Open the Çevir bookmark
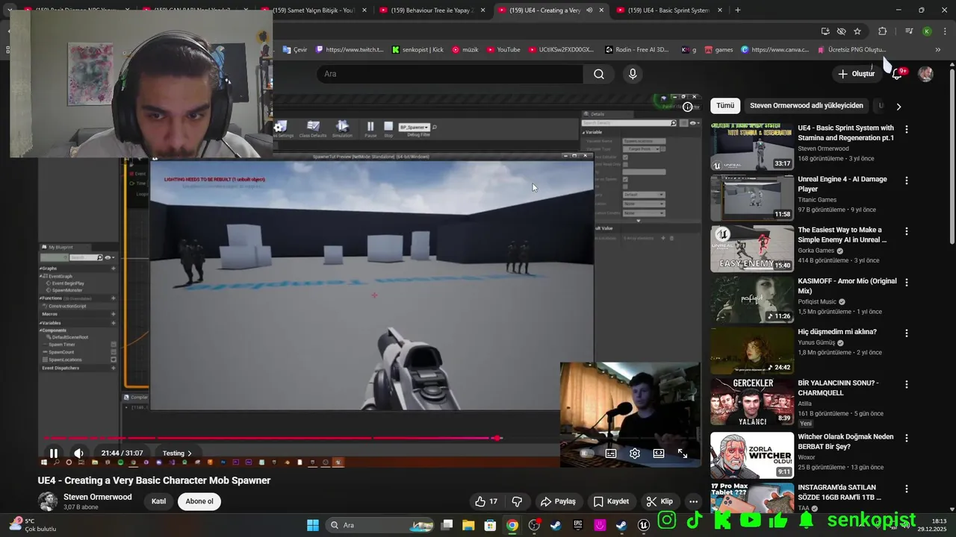 (295, 50)
